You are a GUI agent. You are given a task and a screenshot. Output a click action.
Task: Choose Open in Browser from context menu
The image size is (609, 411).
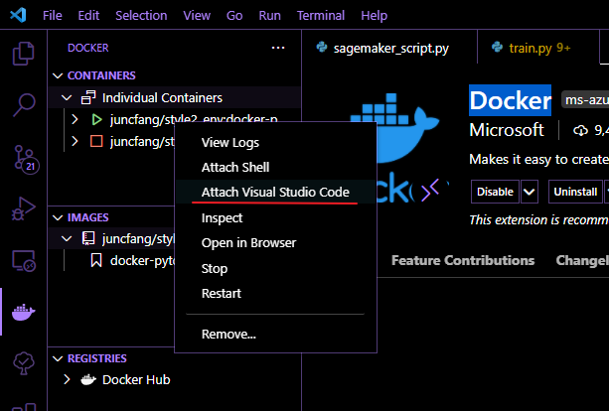276,243
